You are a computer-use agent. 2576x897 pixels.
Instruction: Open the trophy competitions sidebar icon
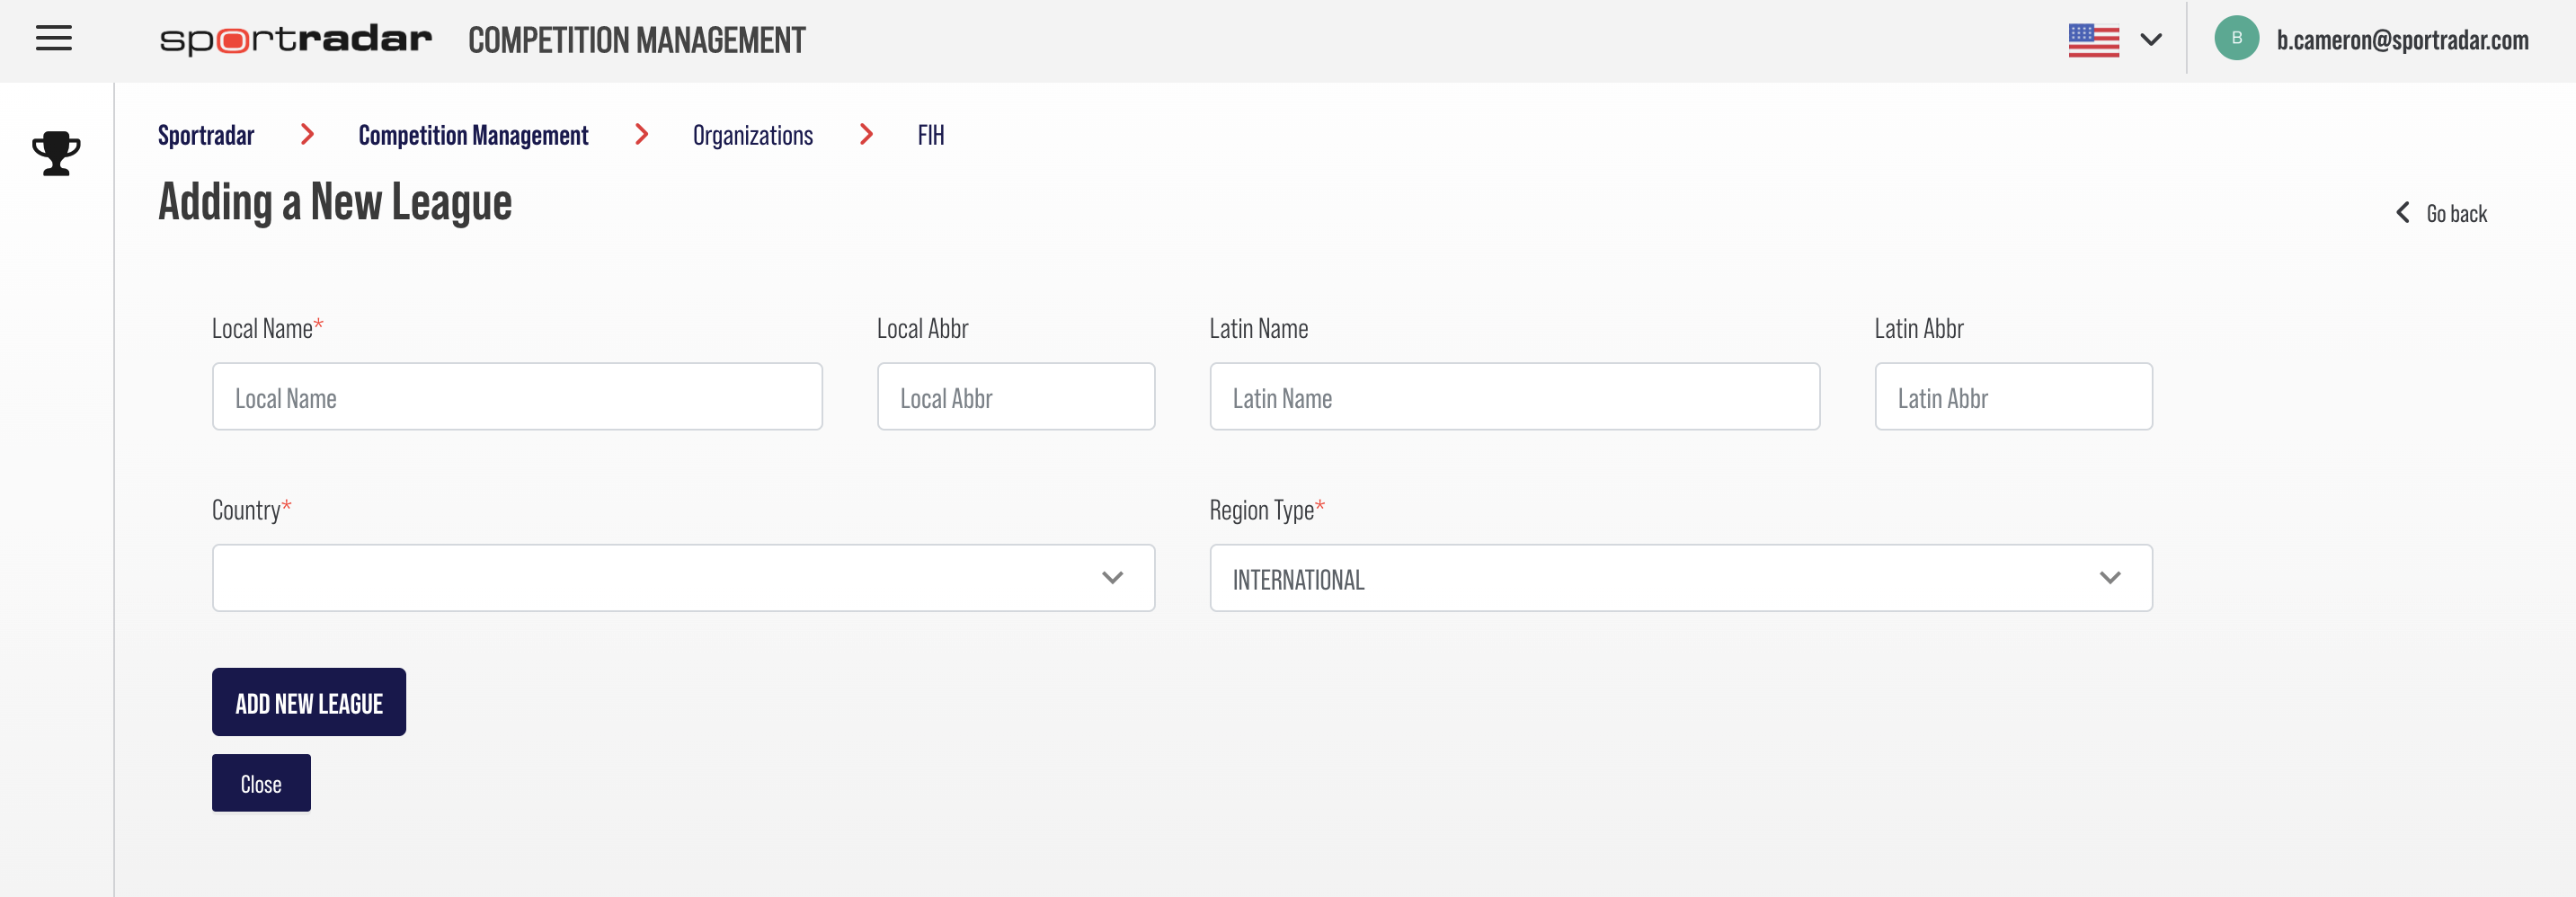[x=56, y=154]
